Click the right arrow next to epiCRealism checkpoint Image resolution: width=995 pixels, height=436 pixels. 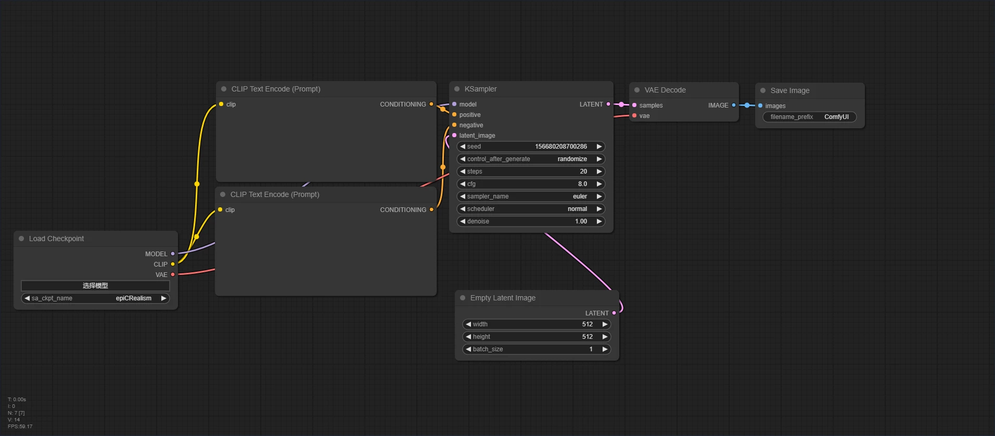pyautogui.click(x=163, y=298)
